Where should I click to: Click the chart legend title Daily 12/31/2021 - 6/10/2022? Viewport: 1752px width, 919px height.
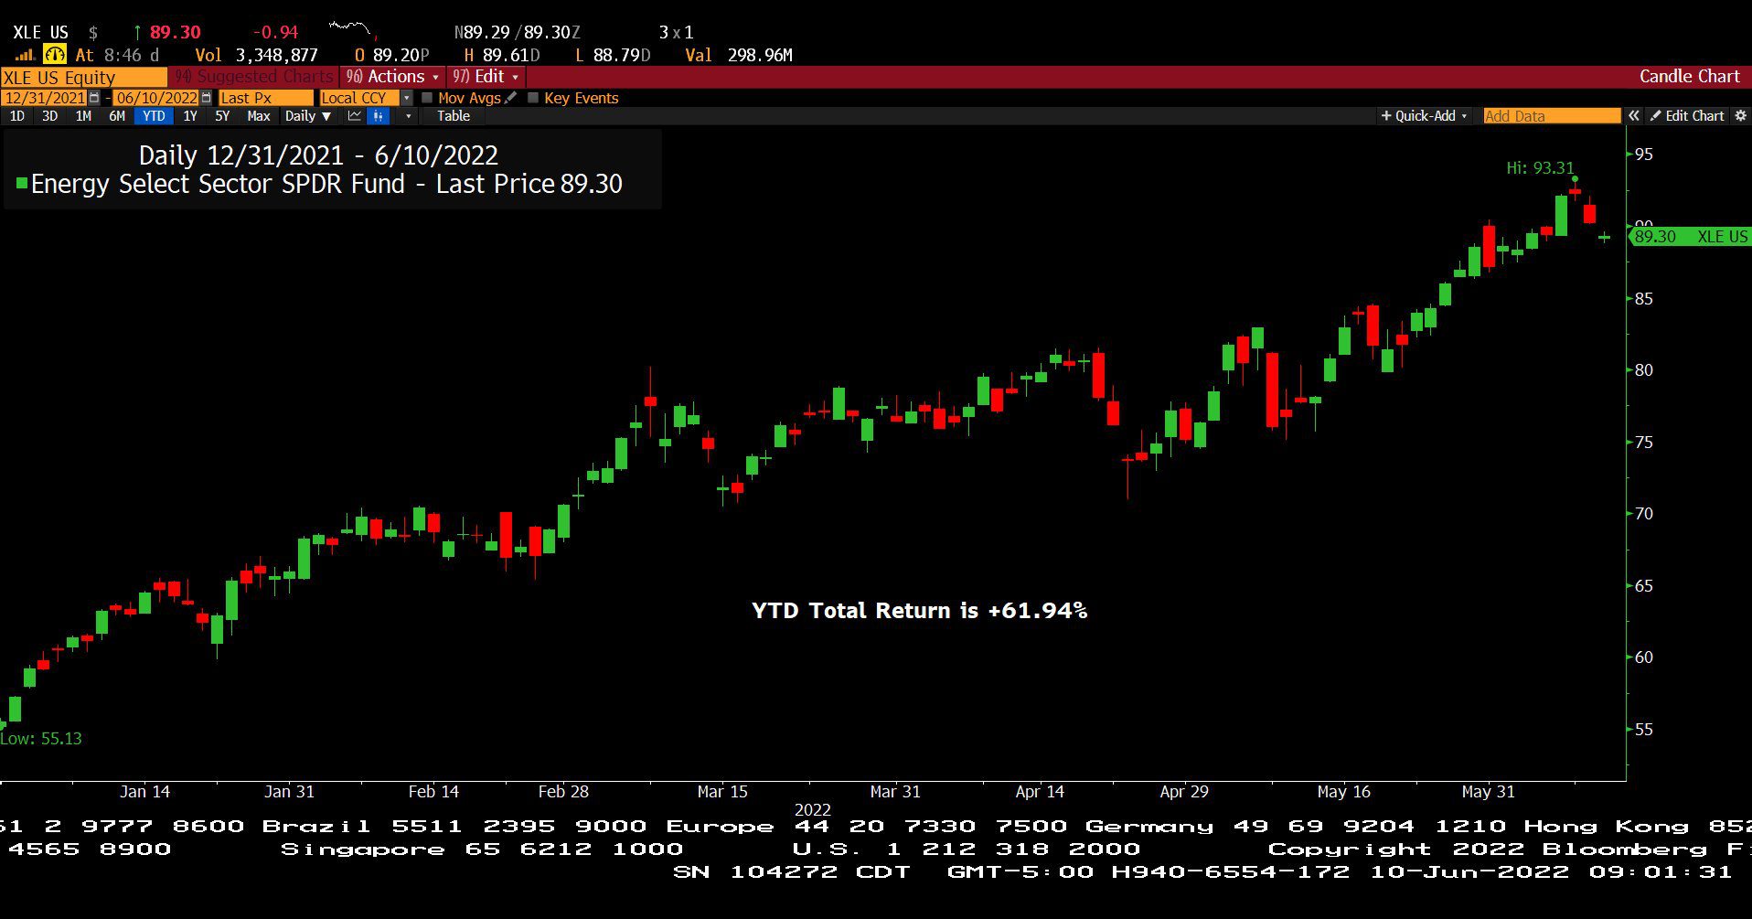point(318,155)
